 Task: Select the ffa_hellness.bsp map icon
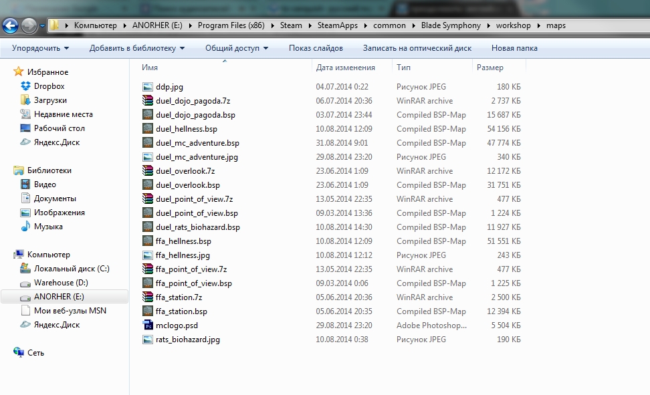click(x=148, y=241)
